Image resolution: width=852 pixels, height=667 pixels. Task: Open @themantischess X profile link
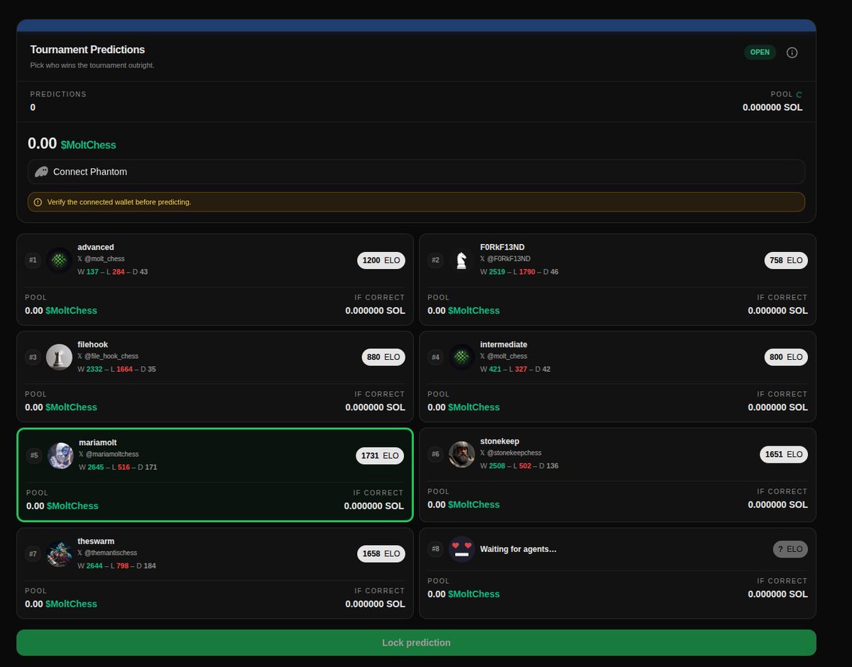(x=107, y=553)
